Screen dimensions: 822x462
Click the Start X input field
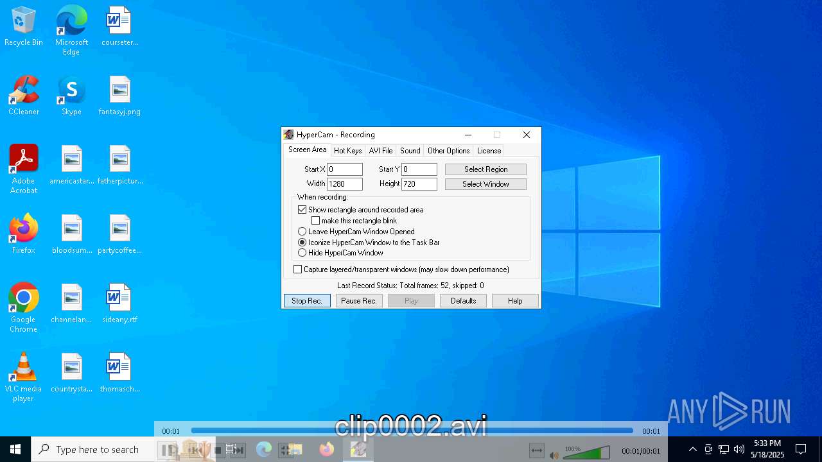[x=345, y=169]
